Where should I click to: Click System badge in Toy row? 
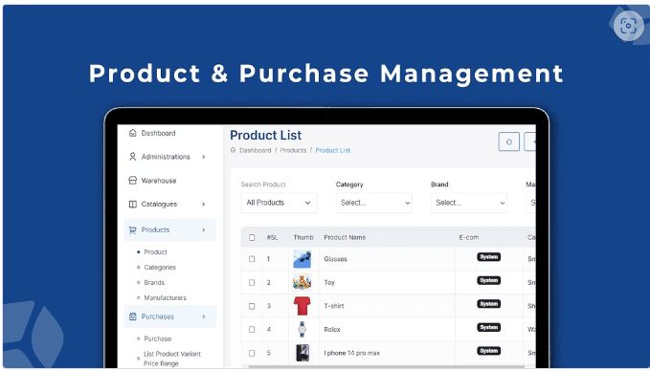click(x=489, y=280)
